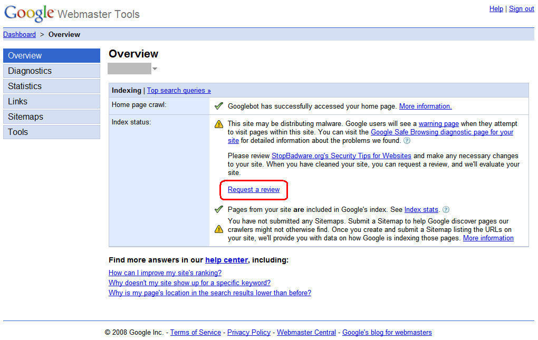Open Why is my page's location lower link
The width and height of the screenshot is (538, 340).
[210, 293]
